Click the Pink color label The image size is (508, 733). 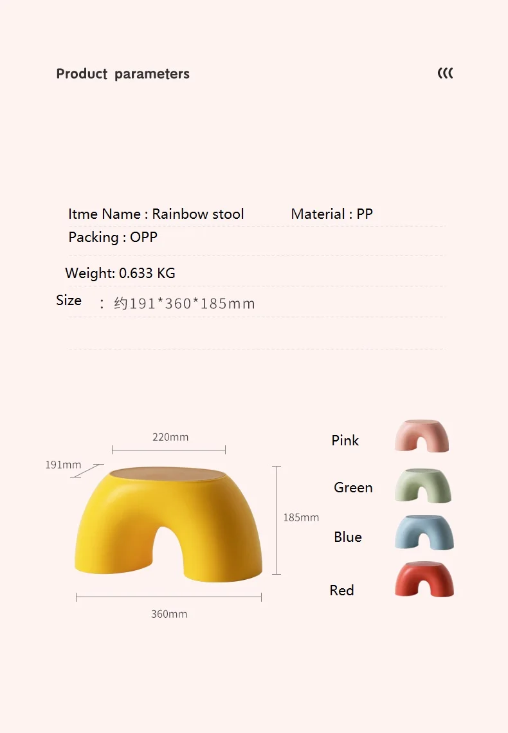[x=345, y=440]
